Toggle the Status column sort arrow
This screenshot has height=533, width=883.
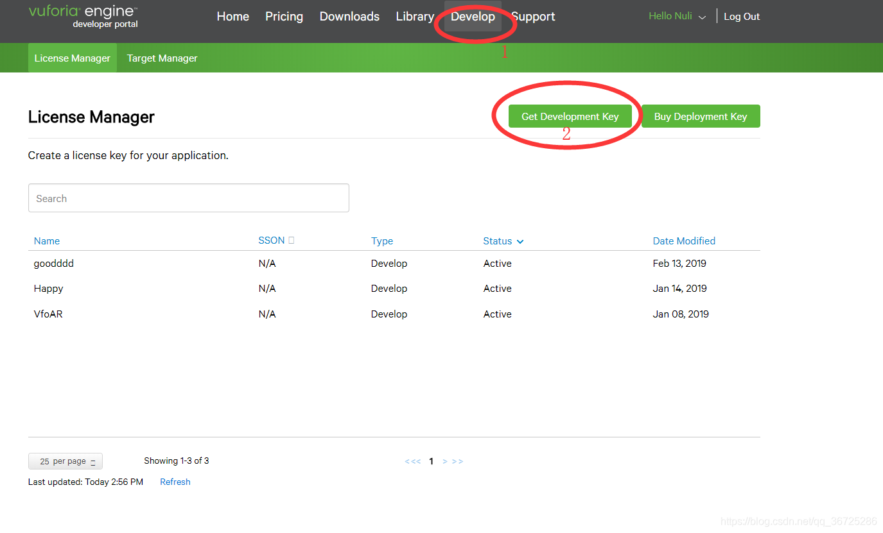520,242
